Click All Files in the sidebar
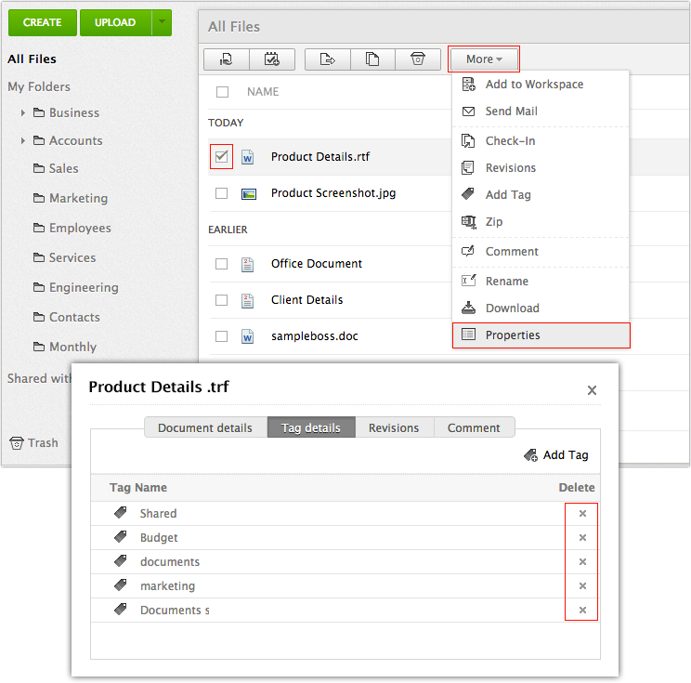Viewport: 691px width, 683px height. click(x=33, y=59)
